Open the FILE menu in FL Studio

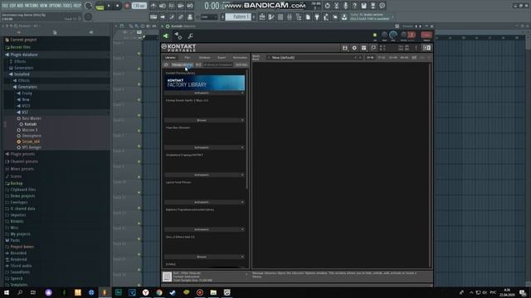coord(5,6)
